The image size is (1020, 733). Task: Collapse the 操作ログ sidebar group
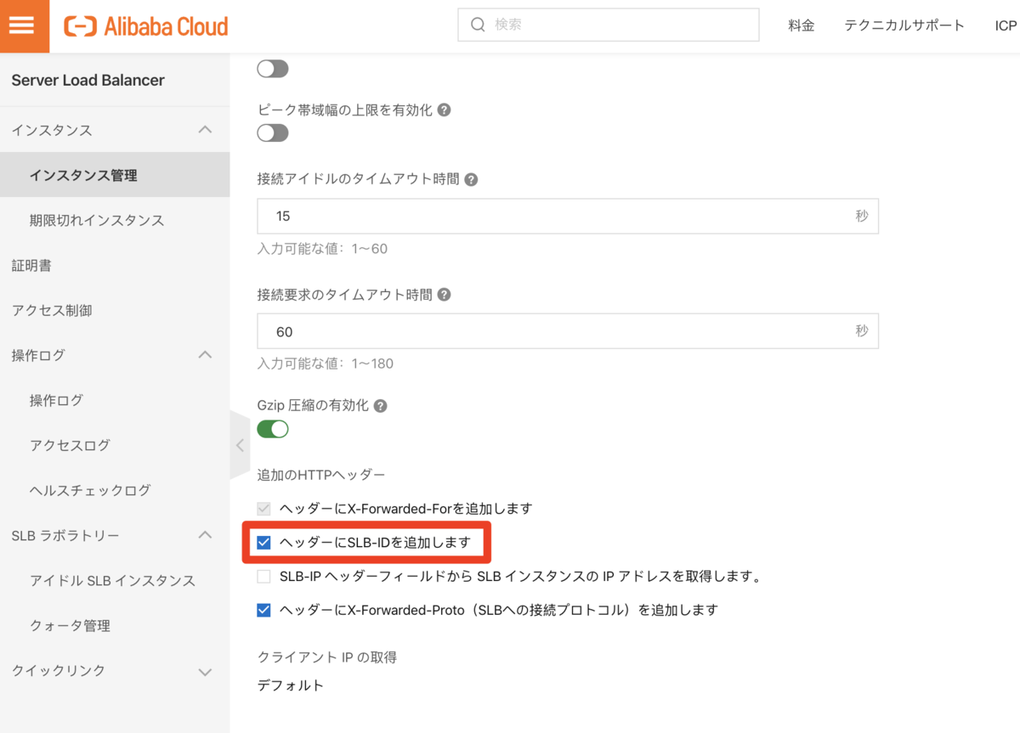[205, 355]
